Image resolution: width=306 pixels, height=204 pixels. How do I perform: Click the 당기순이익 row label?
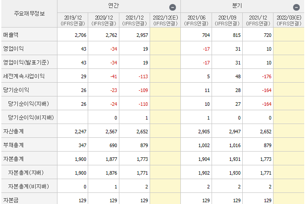(x=16, y=90)
